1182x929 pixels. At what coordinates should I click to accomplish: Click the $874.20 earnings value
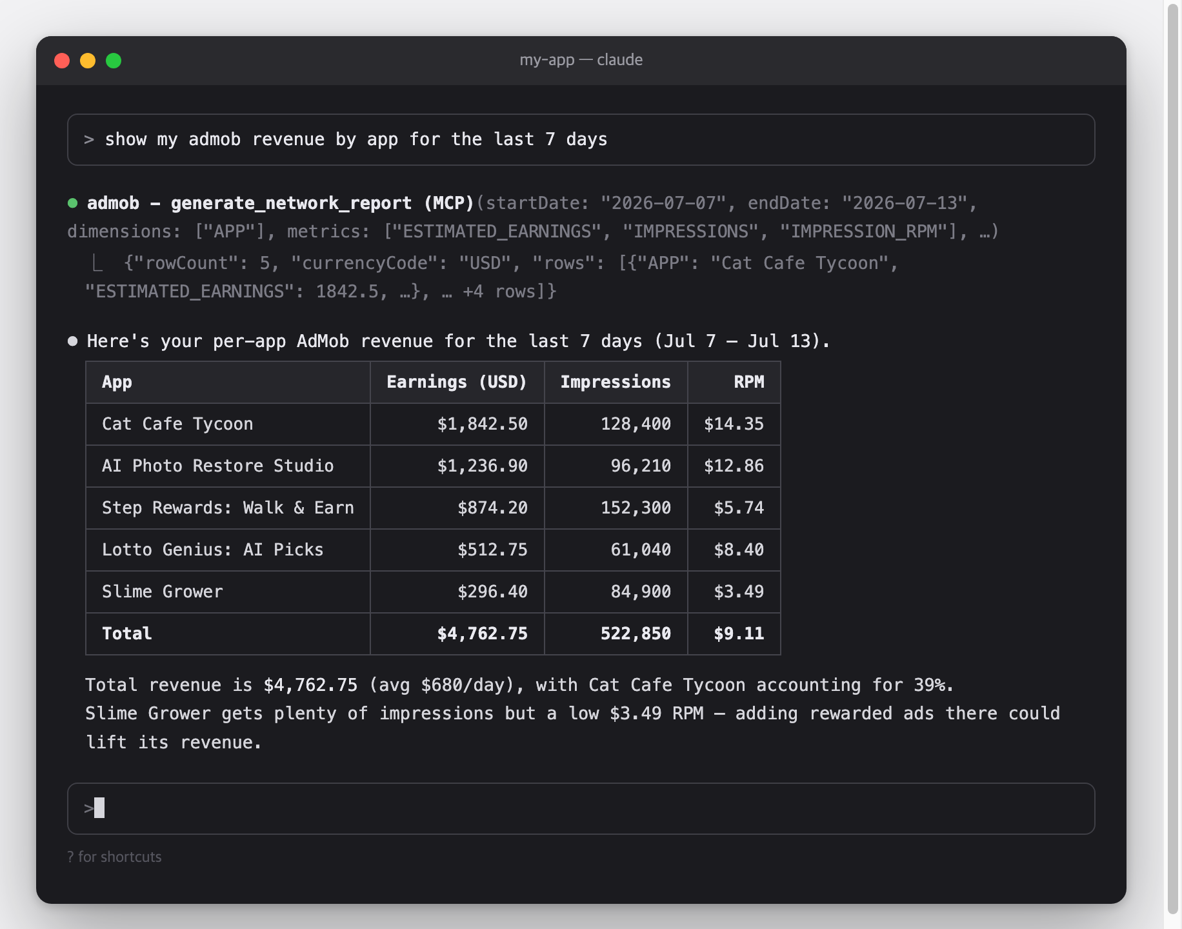[492, 508]
